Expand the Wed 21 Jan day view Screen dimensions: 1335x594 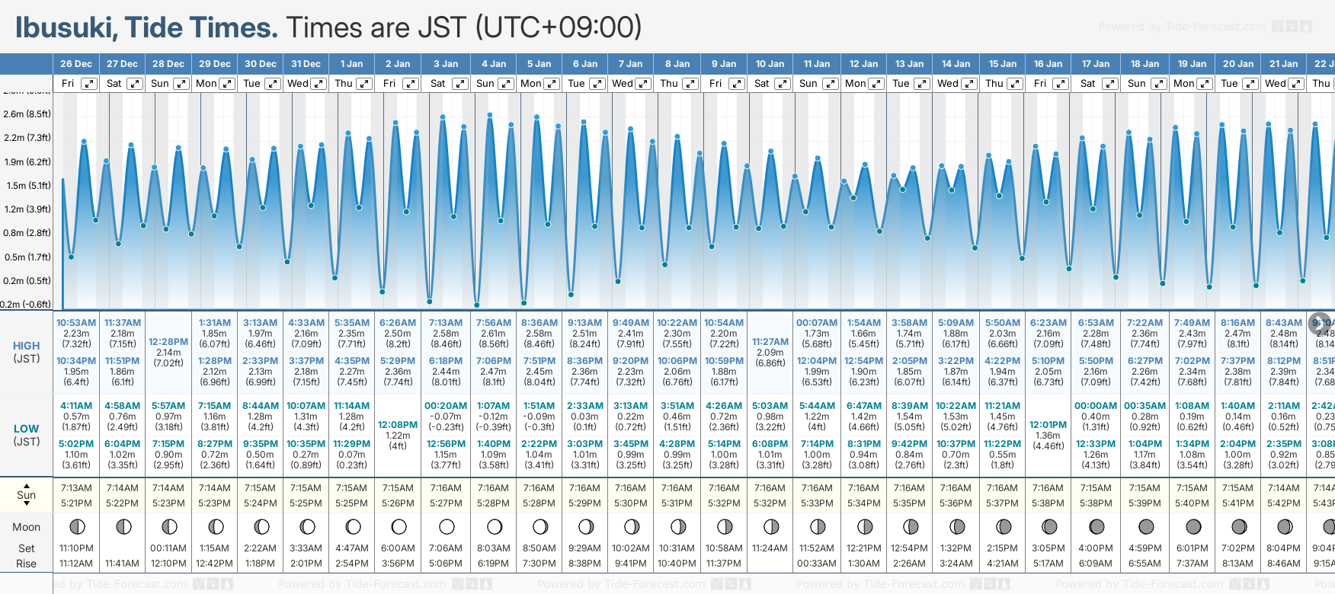[x=1295, y=84]
